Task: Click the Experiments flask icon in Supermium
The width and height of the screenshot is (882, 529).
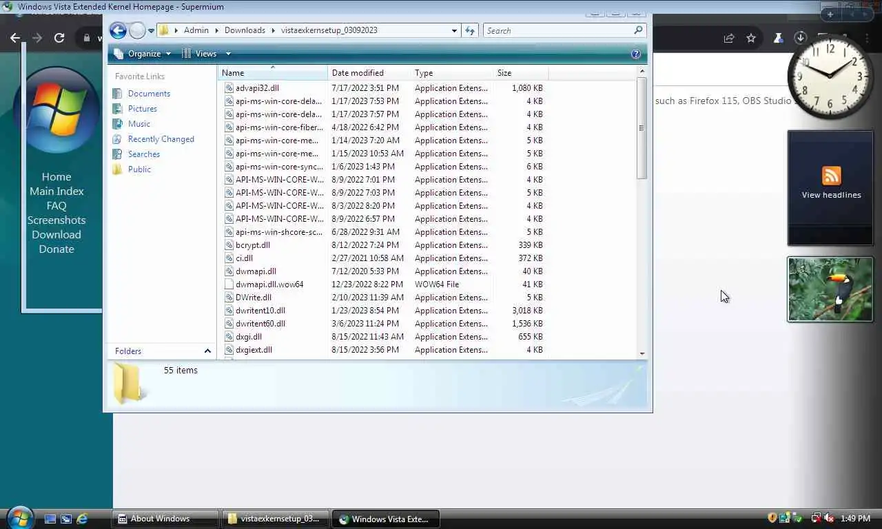Action: [778, 39]
